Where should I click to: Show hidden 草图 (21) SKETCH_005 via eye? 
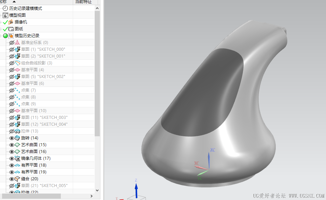[12, 186]
